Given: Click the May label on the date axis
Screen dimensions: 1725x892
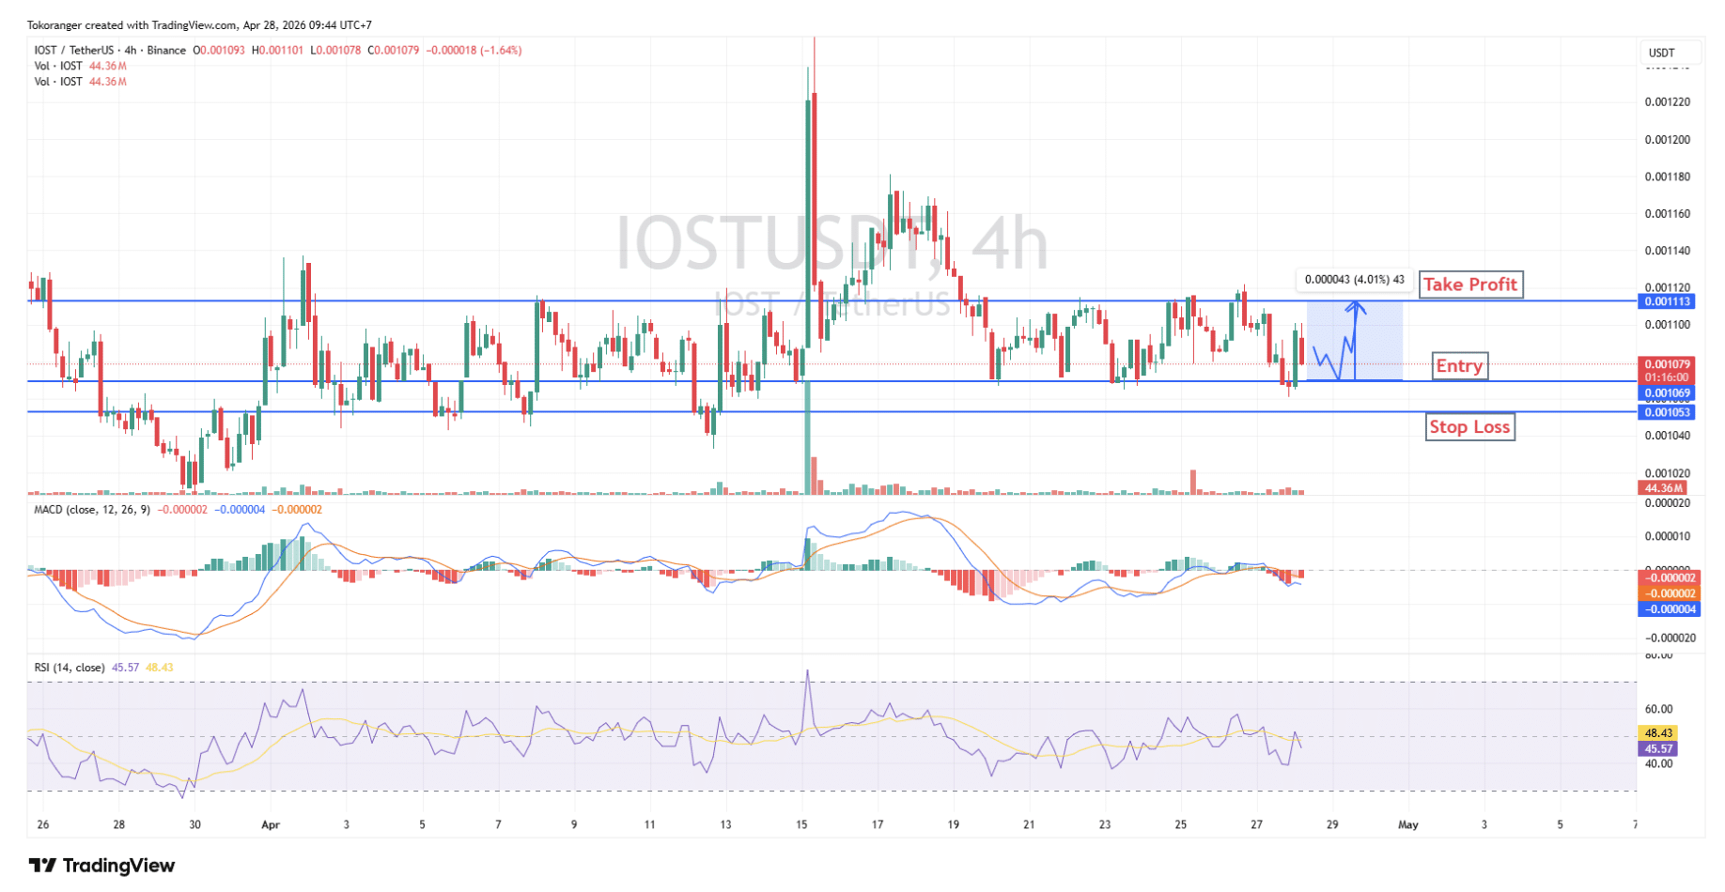Looking at the screenshot, I should point(1407,825).
